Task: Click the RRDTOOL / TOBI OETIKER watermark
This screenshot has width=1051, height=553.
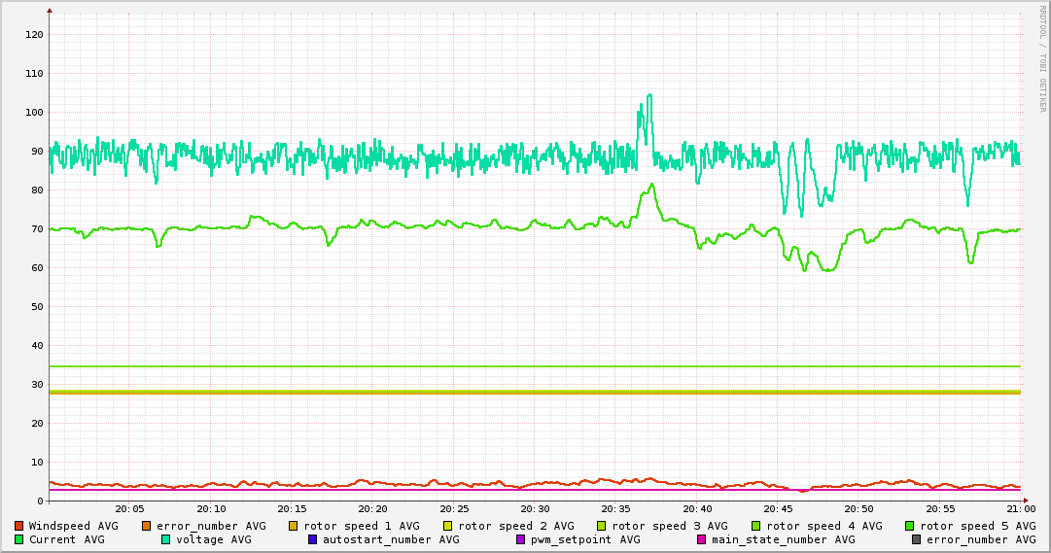Action: click(1041, 58)
